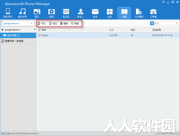The height and width of the screenshot is (136, 180).
Task: Open the Pictures (图片) section
Action: click(37, 13)
